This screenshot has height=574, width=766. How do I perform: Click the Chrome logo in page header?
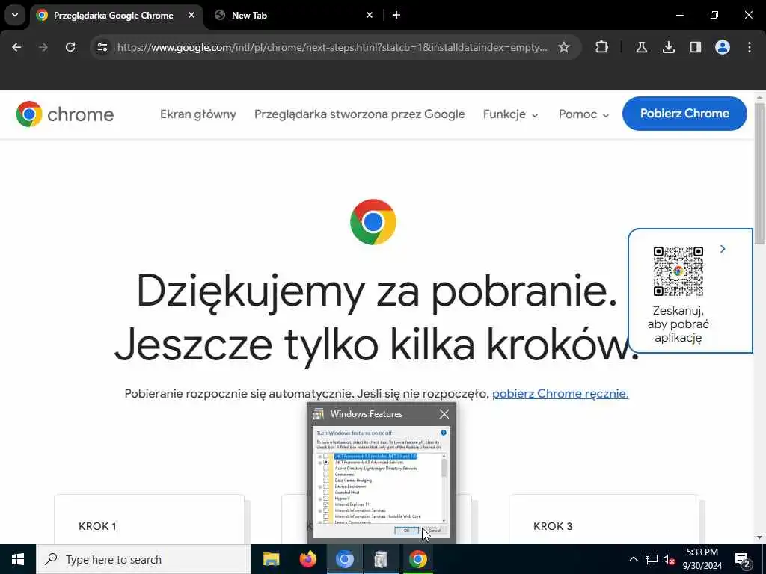pos(64,114)
